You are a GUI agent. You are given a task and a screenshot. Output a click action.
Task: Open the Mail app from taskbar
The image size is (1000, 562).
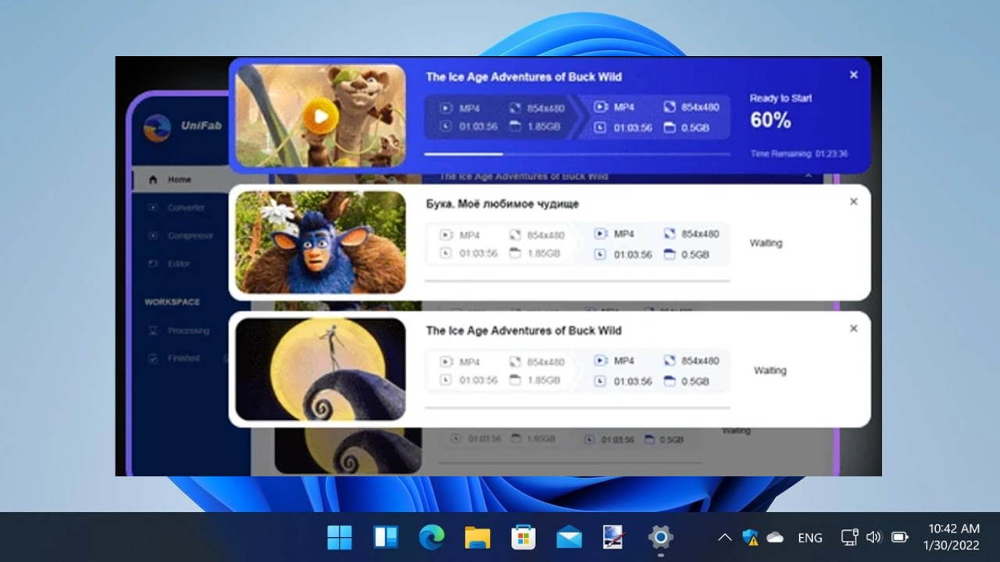pos(569,537)
